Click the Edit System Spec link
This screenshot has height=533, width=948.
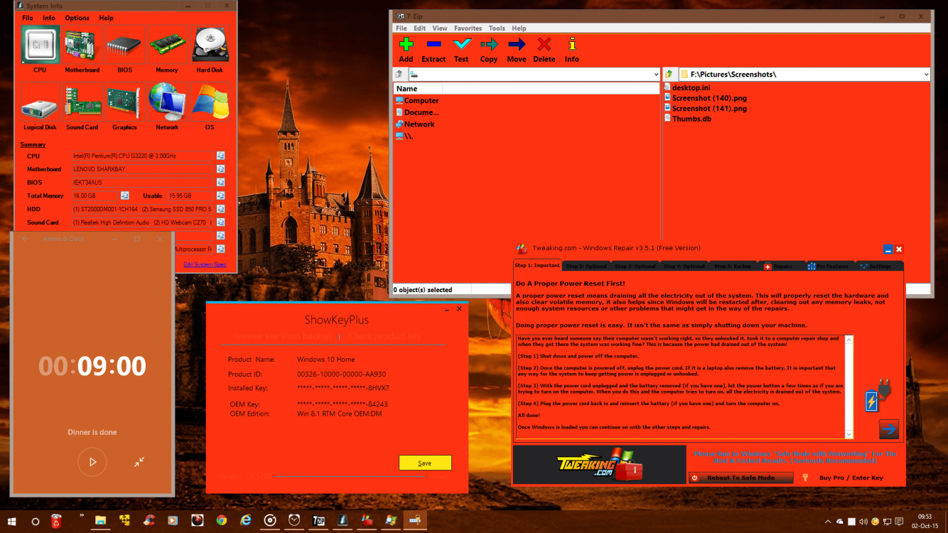[205, 264]
